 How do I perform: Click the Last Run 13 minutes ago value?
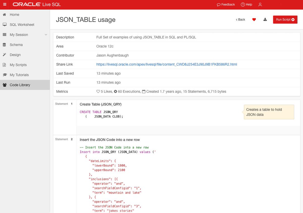tap(109, 82)
